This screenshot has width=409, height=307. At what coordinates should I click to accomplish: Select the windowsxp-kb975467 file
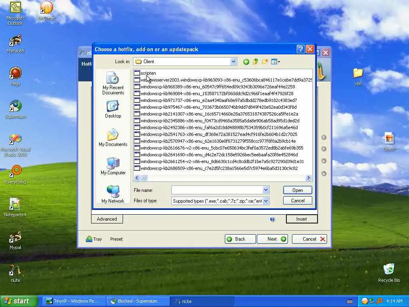click(x=215, y=107)
